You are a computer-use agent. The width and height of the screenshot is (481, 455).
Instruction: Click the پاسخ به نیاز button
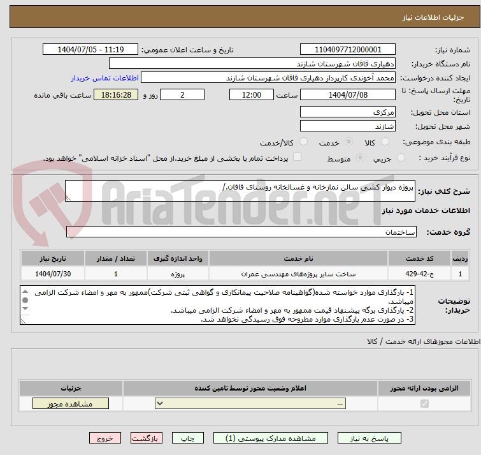(370, 438)
